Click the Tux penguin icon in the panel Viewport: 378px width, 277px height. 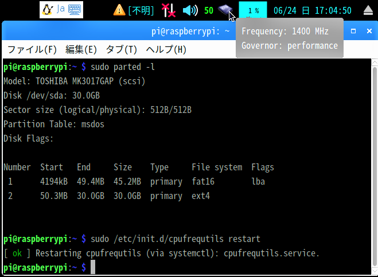[48, 10]
